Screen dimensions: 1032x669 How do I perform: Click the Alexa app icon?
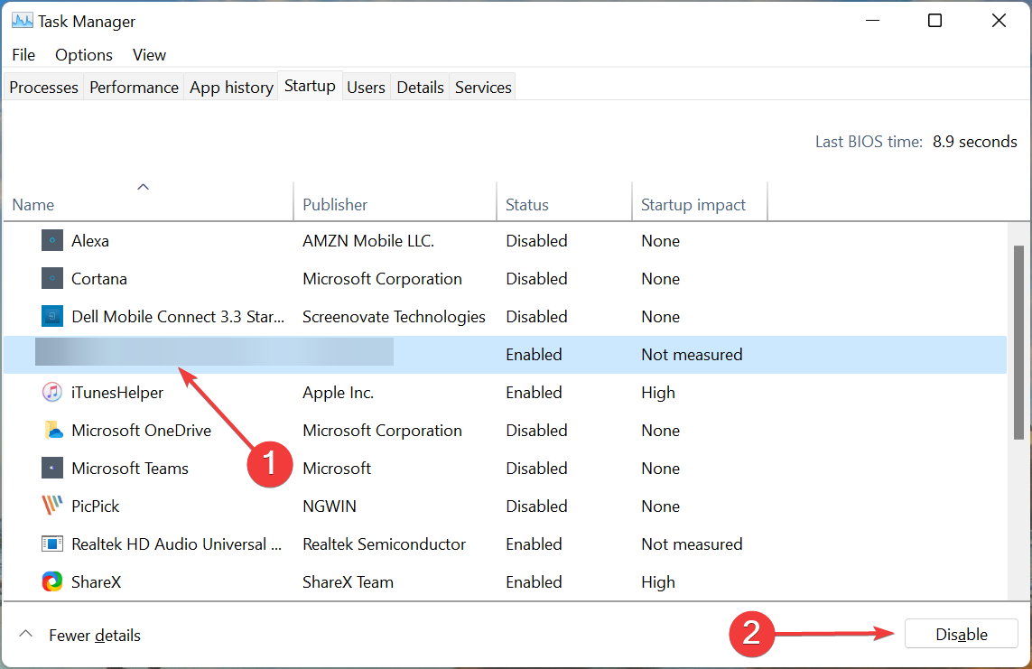tap(52, 241)
